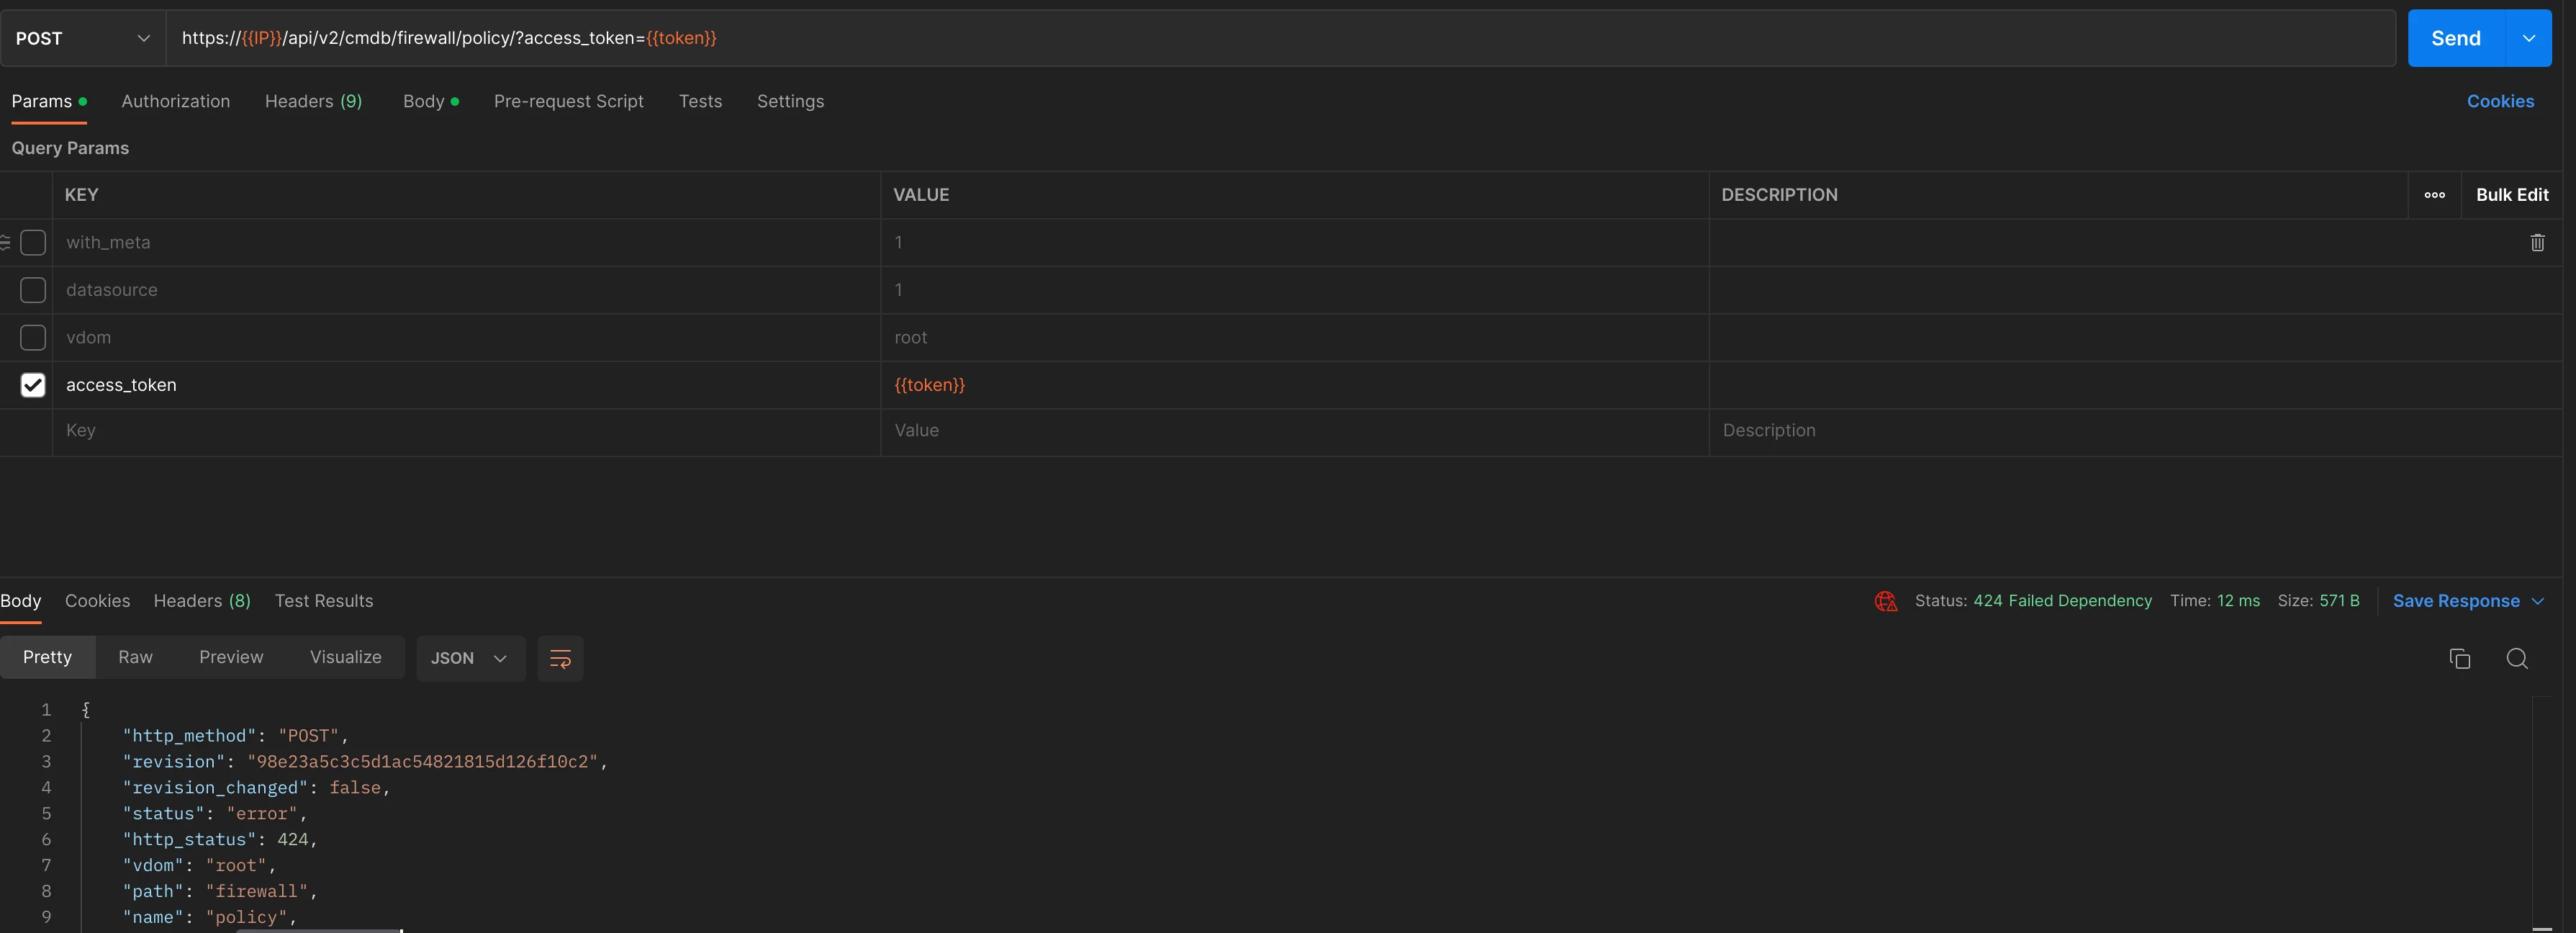Open the request Headers (9) tab
This screenshot has width=2576, height=933.
pyautogui.click(x=313, y=101)
